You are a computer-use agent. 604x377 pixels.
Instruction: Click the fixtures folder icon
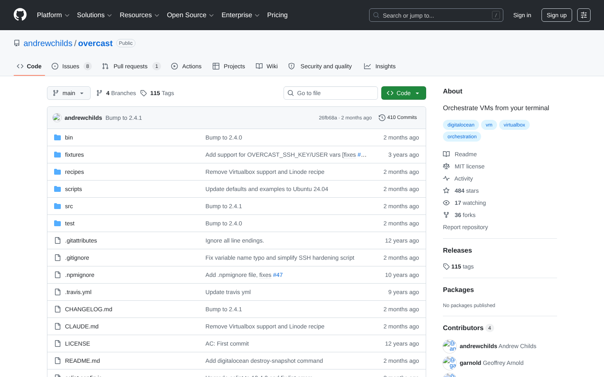pos(57,155)
